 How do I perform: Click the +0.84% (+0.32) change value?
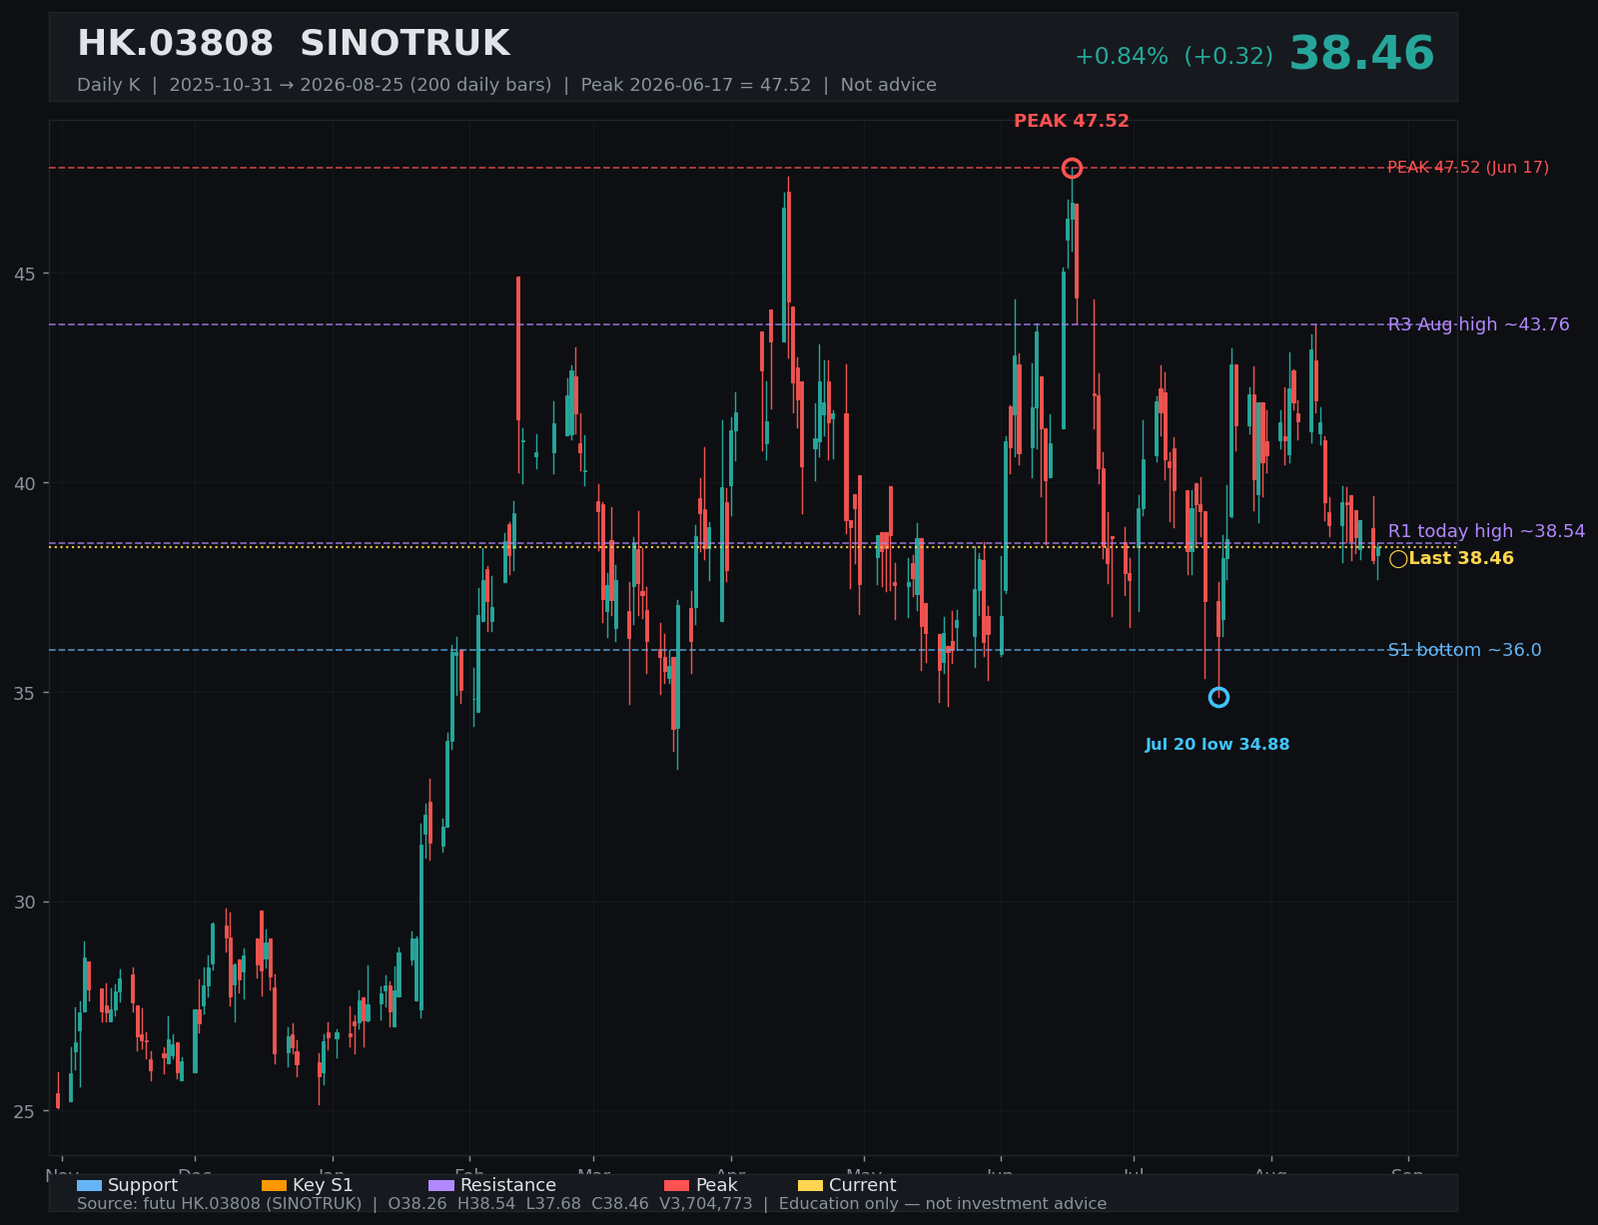(1174, 57)
